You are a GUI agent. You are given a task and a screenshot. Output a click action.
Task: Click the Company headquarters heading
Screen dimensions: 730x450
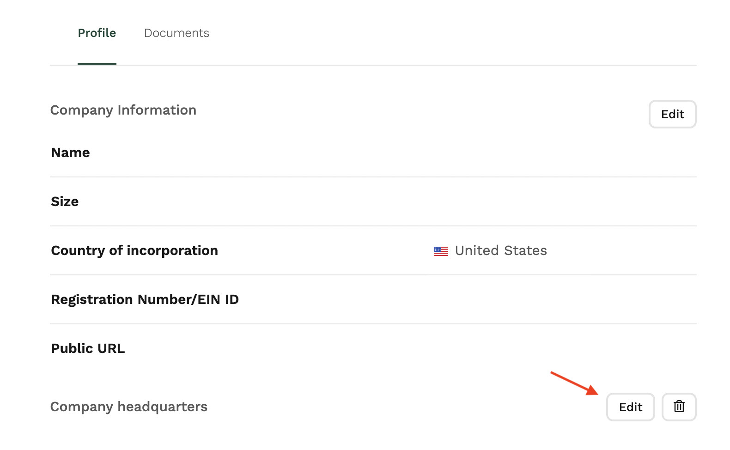point(129,407)
